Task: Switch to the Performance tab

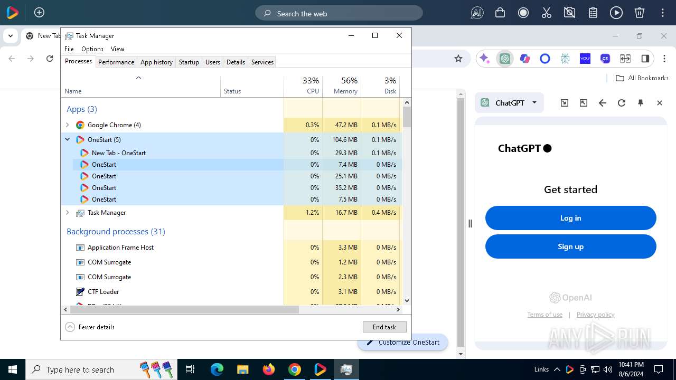Action: pyautogui.click(x=116, y=62)
